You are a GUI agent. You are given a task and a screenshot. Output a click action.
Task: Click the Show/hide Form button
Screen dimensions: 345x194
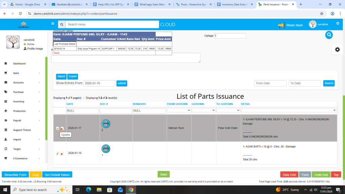pyautogui.click(x=15, y=174)
